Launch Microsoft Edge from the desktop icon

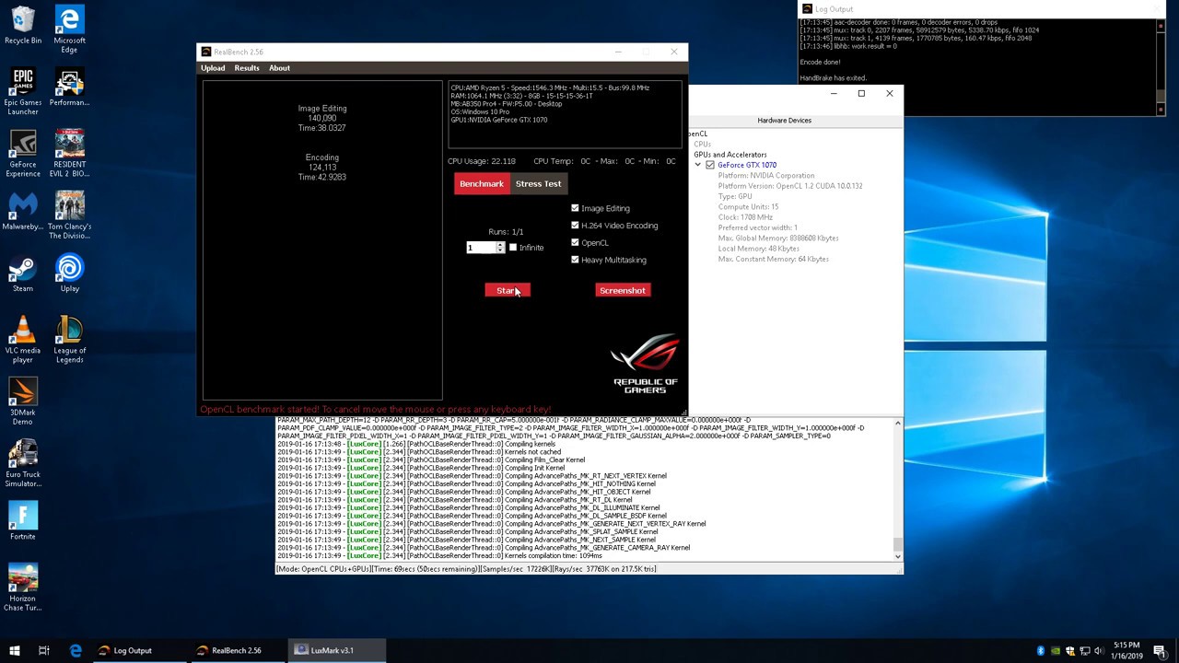[x=69, y=29]
